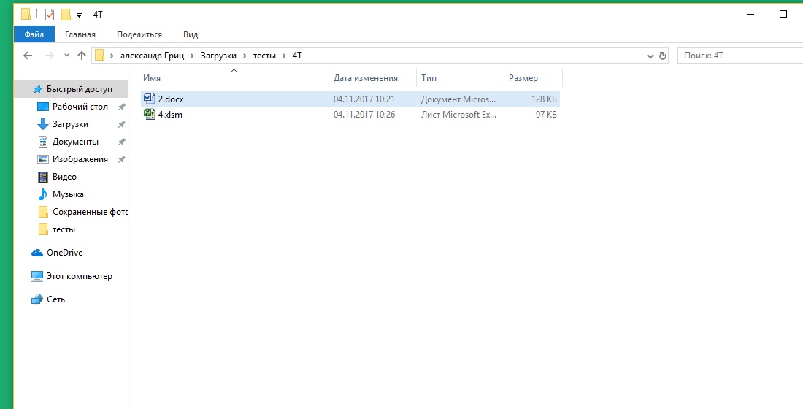
Task: Open Сохраненные фото folder in navigation pane
Action: (x=90, y=212)
